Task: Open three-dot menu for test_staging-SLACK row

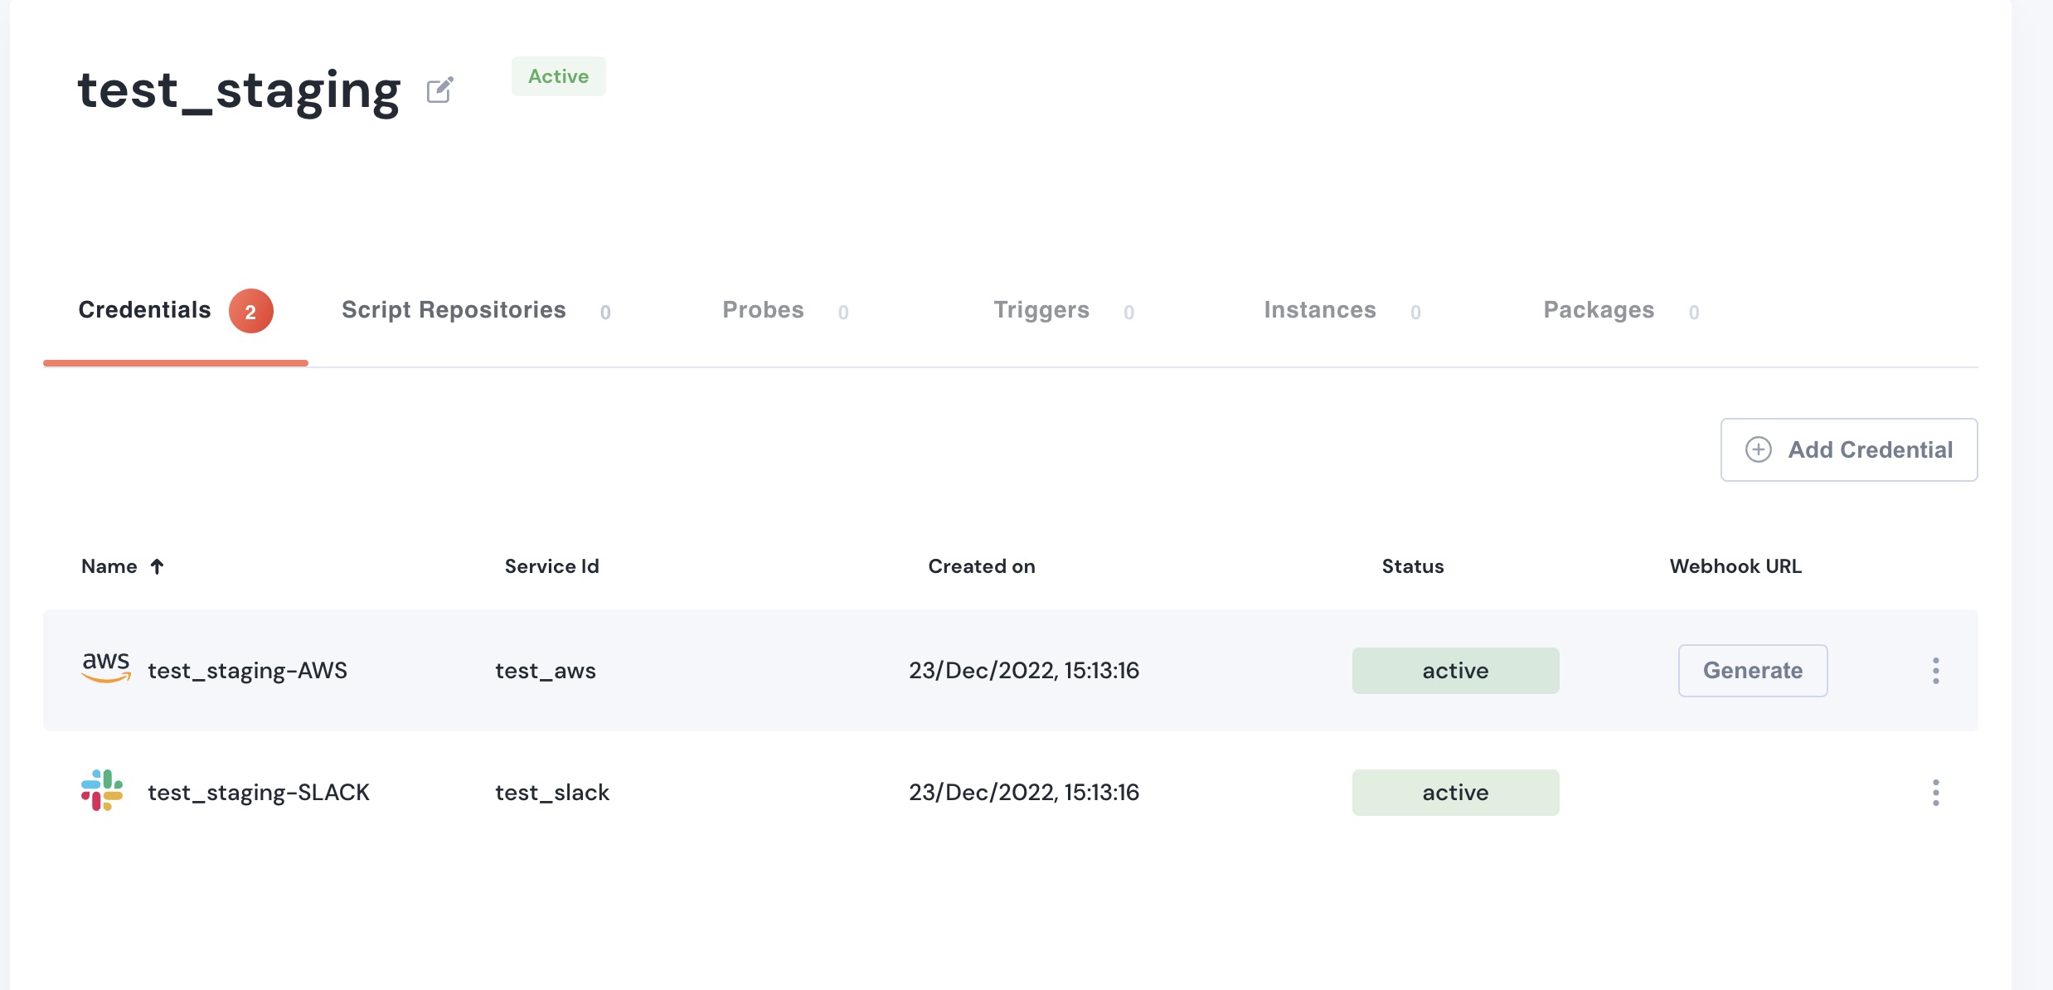Action: click(x=1935, y=793)
